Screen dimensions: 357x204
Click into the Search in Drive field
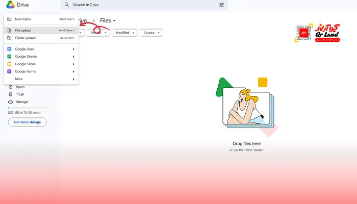coord(143,5)
